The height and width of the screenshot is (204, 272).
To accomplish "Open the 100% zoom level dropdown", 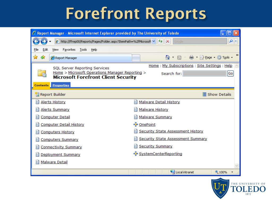I will 232,172.
